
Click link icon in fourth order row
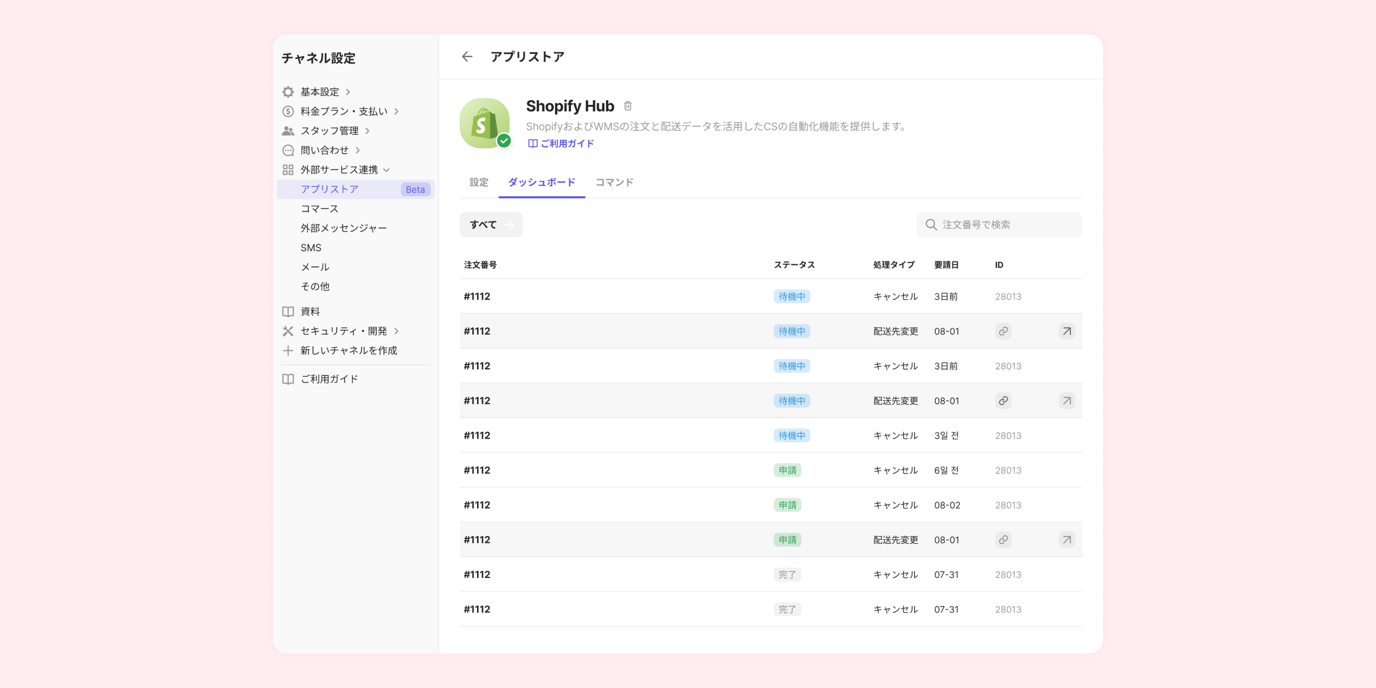[1003, 401]
